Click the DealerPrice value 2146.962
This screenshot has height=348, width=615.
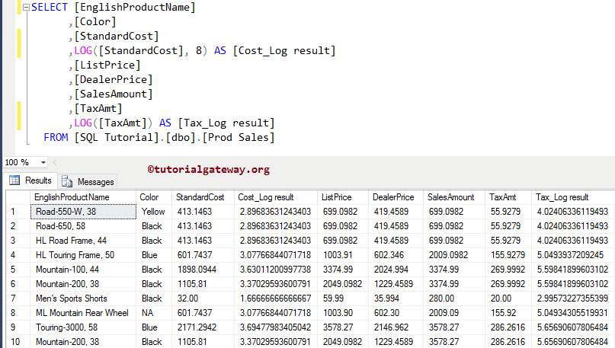point(396,327)
